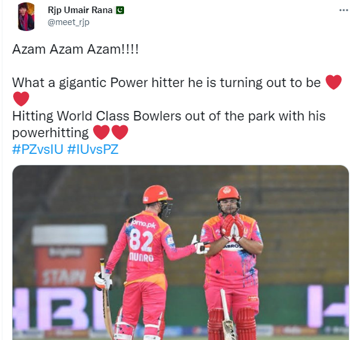Visit the @meet_rjp handle

pos(69,22)
